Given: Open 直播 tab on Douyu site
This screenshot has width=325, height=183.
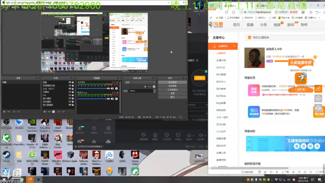Looking at the screenshot, I should click(x=250, y=25).
